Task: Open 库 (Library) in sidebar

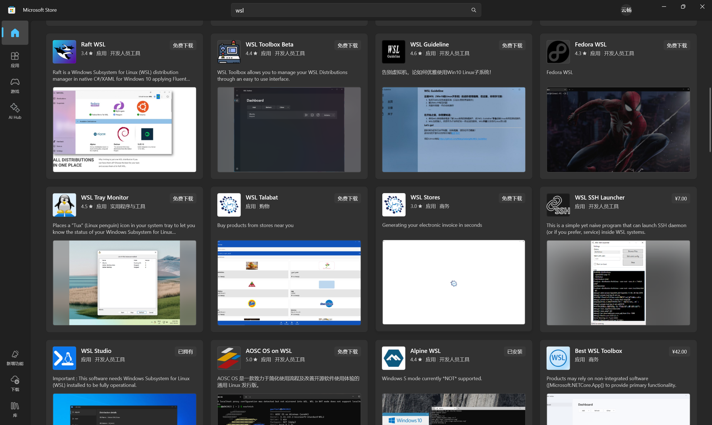Action: pos(15,409)
